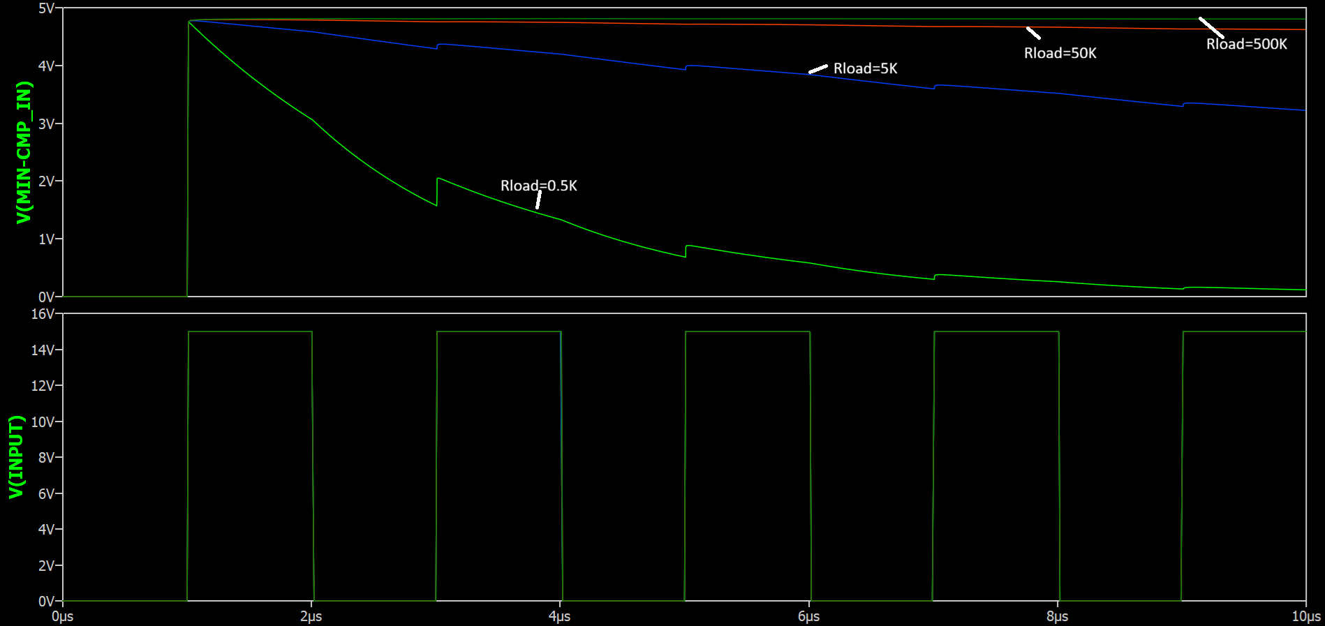Click the 4µs label on time axis
The image size is (1325, 626).
[x=560, y=616]
